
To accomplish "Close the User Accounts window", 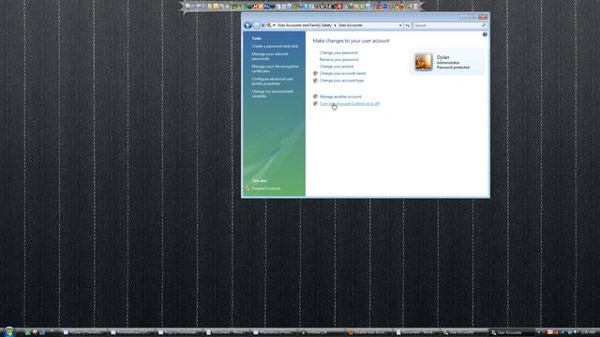I will 483,17.
